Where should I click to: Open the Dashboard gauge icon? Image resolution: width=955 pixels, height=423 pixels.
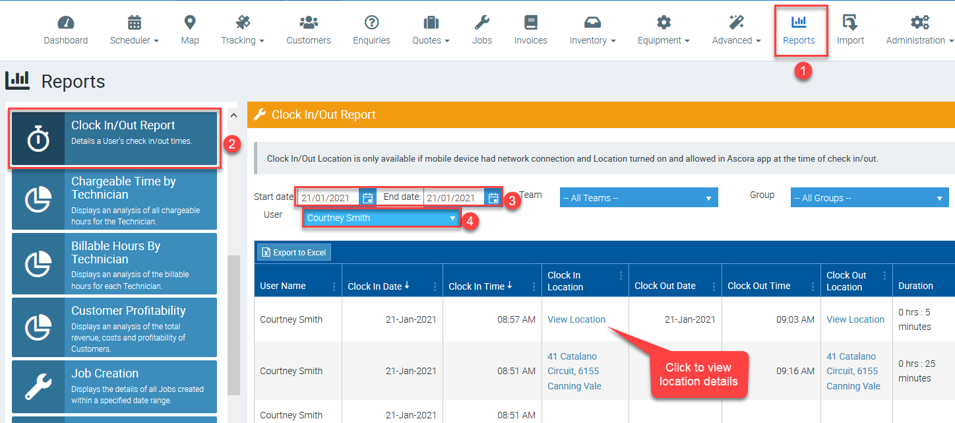tap(66, 23)
